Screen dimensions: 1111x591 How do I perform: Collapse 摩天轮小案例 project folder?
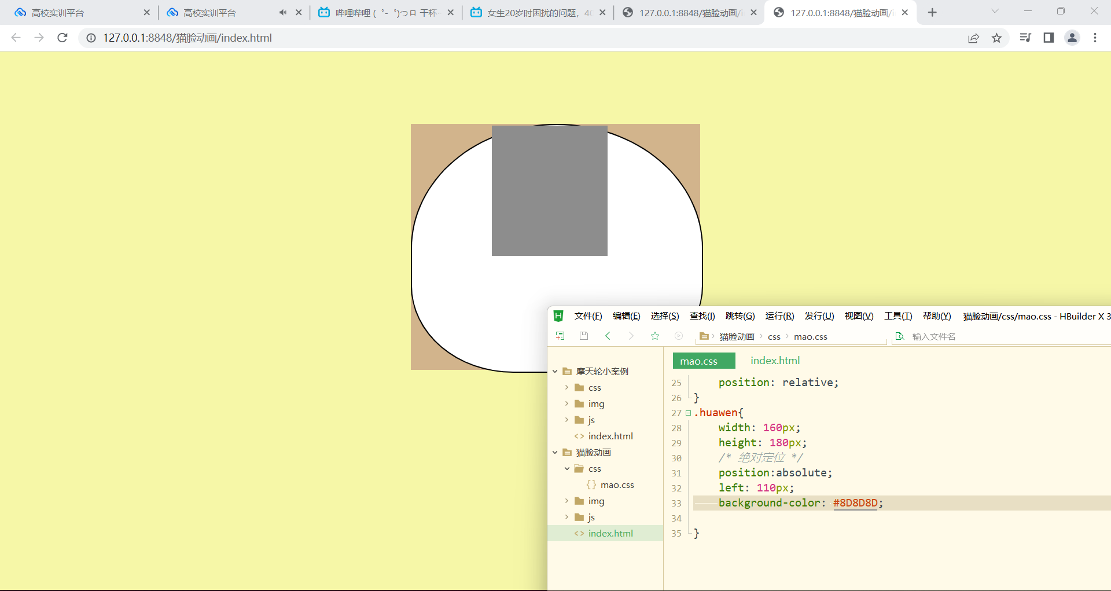click(555, 371)
